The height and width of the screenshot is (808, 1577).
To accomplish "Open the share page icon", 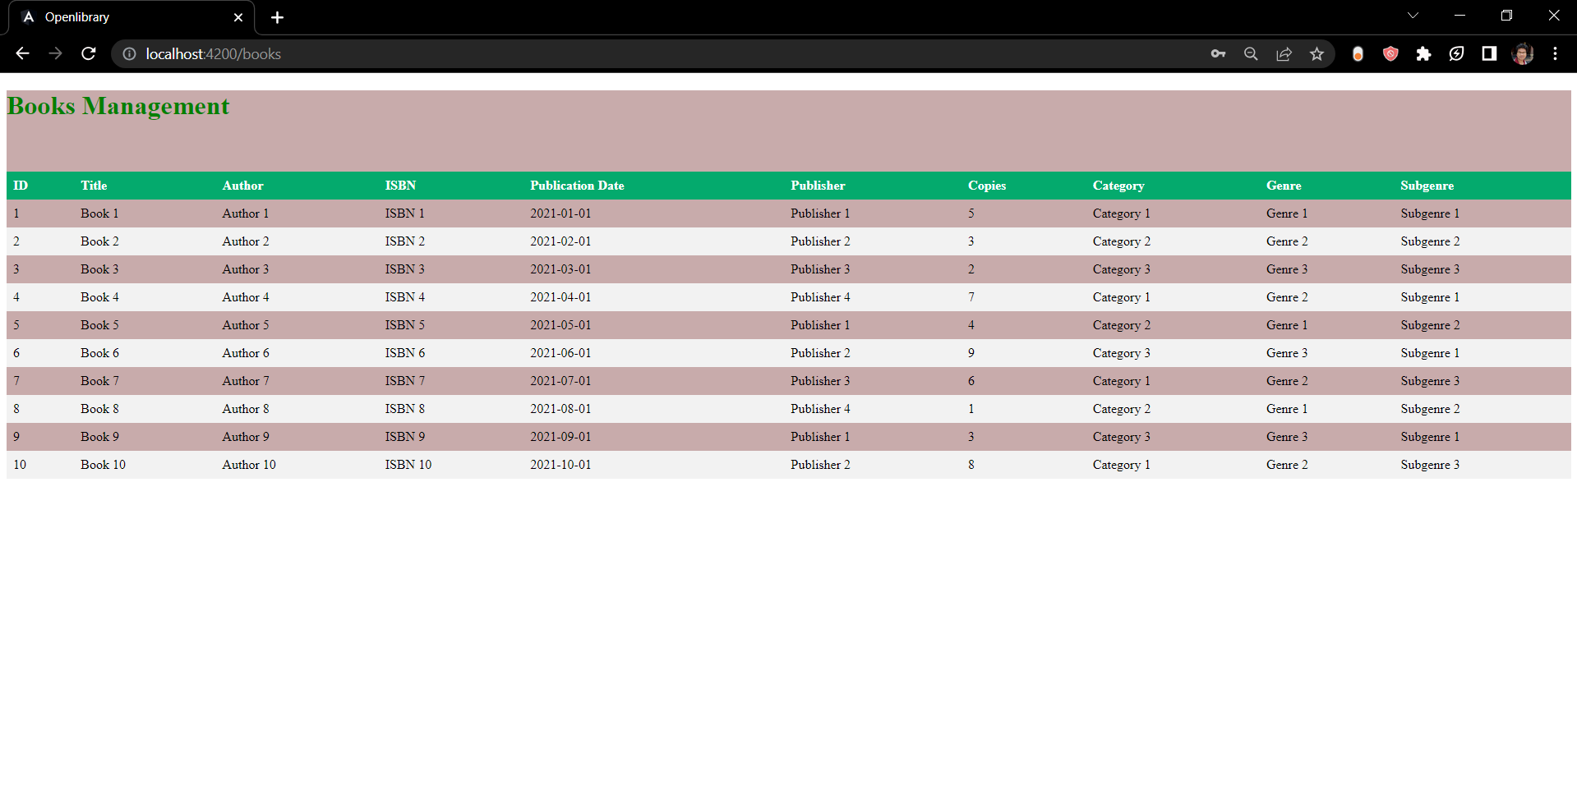I will tap(1284, 53).
